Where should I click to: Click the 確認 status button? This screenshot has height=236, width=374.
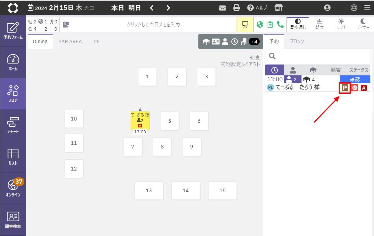point(355,79)
